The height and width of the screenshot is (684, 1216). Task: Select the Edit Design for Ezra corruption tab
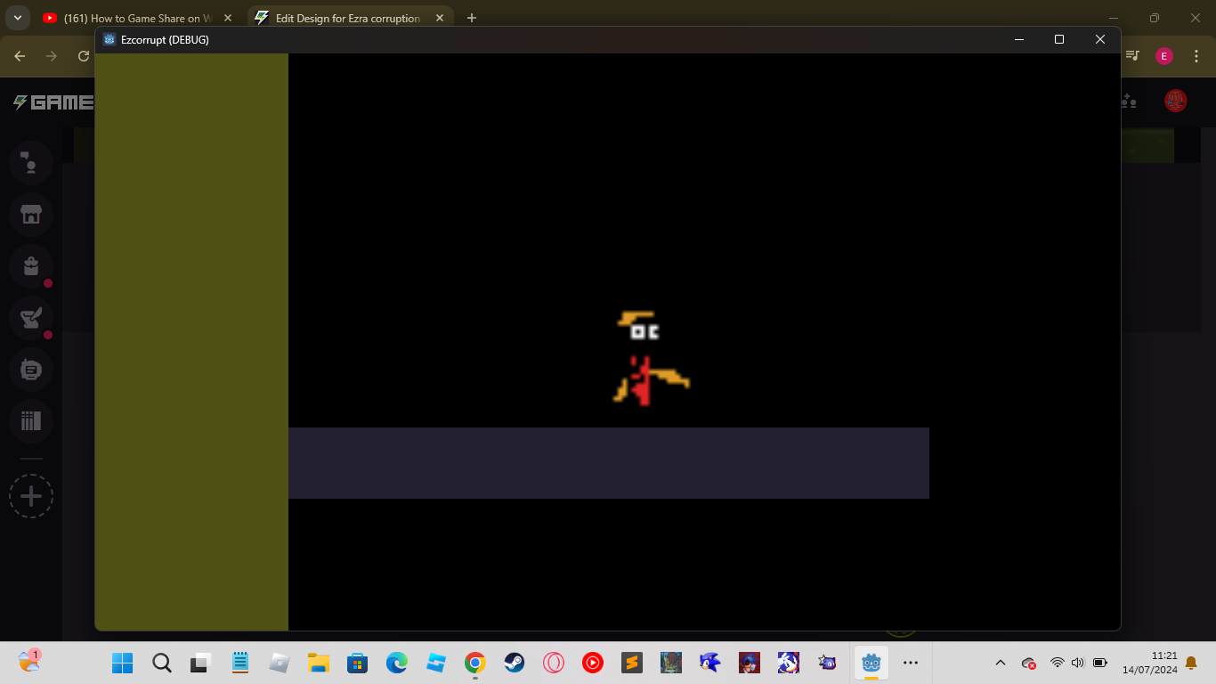(x=347, y=18)
